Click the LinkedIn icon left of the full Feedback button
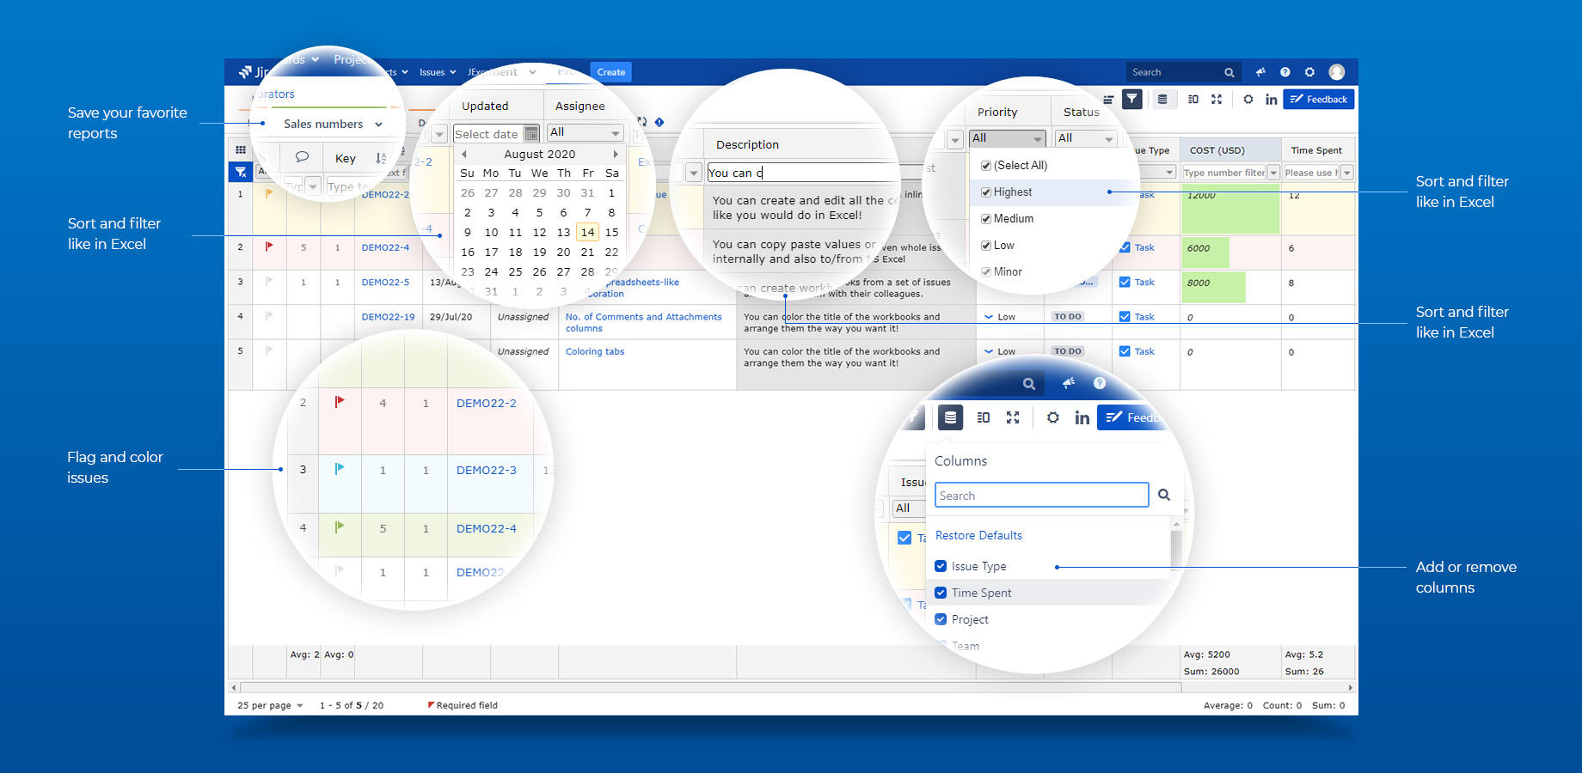 pos(1271,100)
